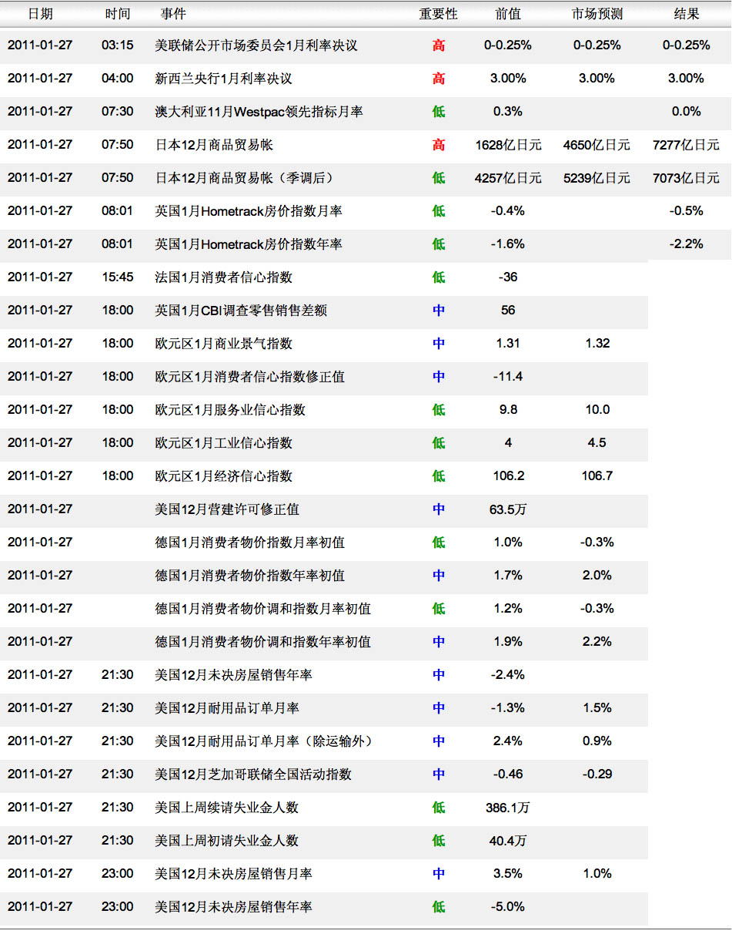
Task: Select 英国1月Hometrack房价指数月率 event
Action: pyautogui.click(x=249, y=211)
